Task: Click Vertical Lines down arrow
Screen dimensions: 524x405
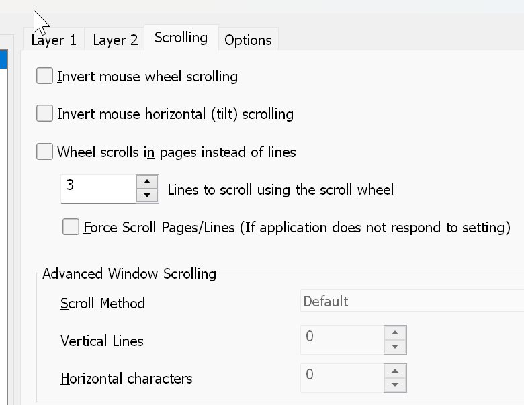Action: 395,347
